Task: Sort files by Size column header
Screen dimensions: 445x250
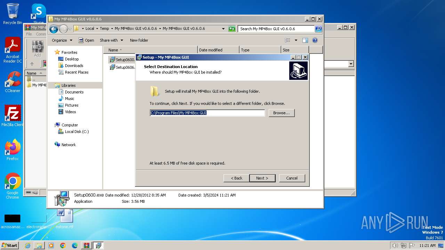Action: [x=295, y=50]
